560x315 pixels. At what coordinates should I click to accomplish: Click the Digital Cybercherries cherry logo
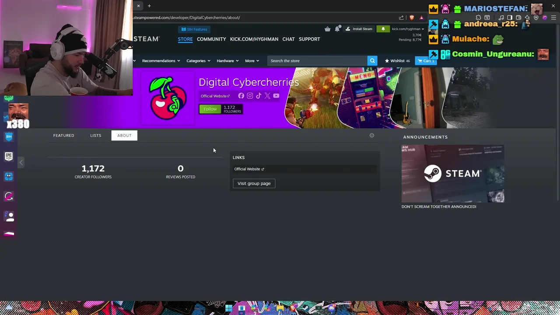[x=168, y=98]
